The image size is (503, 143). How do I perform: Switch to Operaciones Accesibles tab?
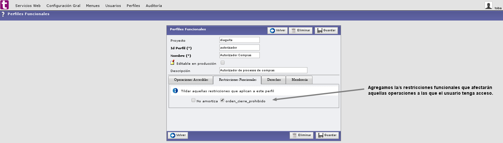point(191,80)
